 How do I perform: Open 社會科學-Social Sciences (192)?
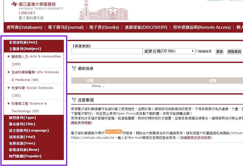pos(32,92)
